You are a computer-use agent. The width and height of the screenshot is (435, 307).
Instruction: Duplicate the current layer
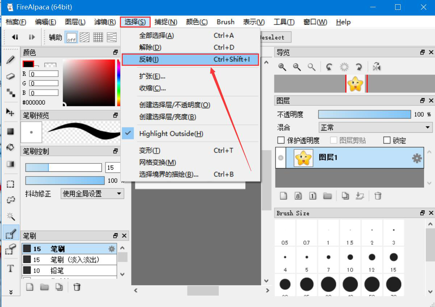pos(346,196)
